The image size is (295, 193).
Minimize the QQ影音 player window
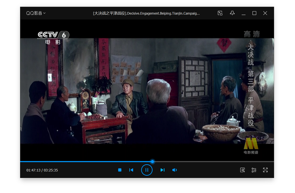(x=244, y=13)
